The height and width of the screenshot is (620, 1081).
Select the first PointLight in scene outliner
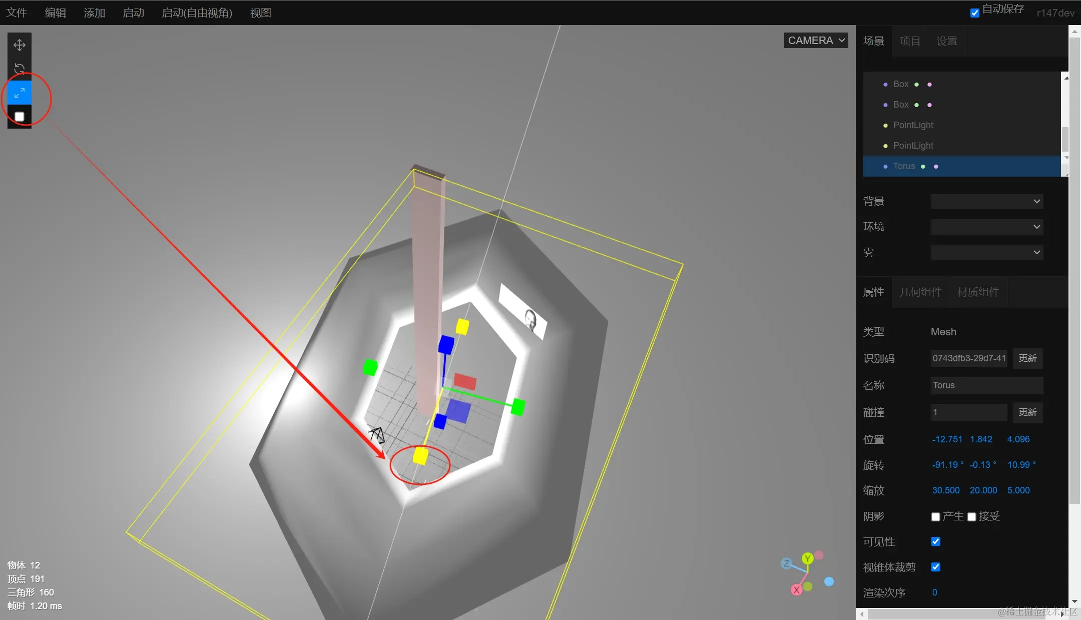pos(913,125)
